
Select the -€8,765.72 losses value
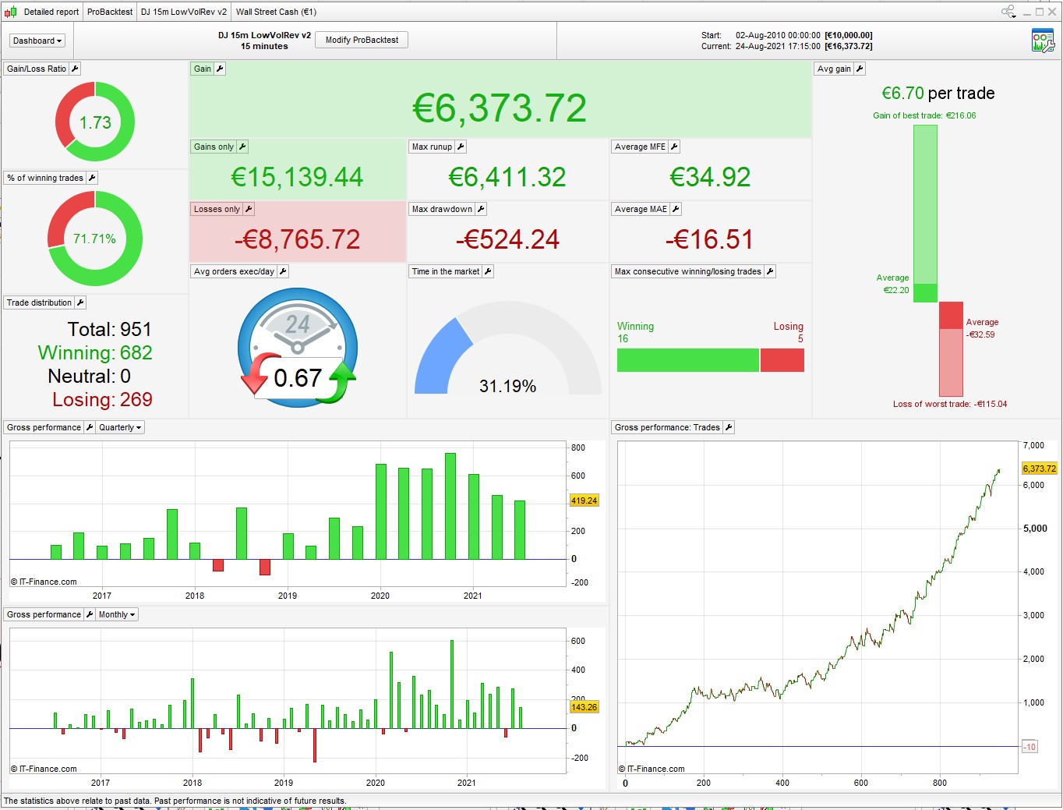[x=297, y=239]
